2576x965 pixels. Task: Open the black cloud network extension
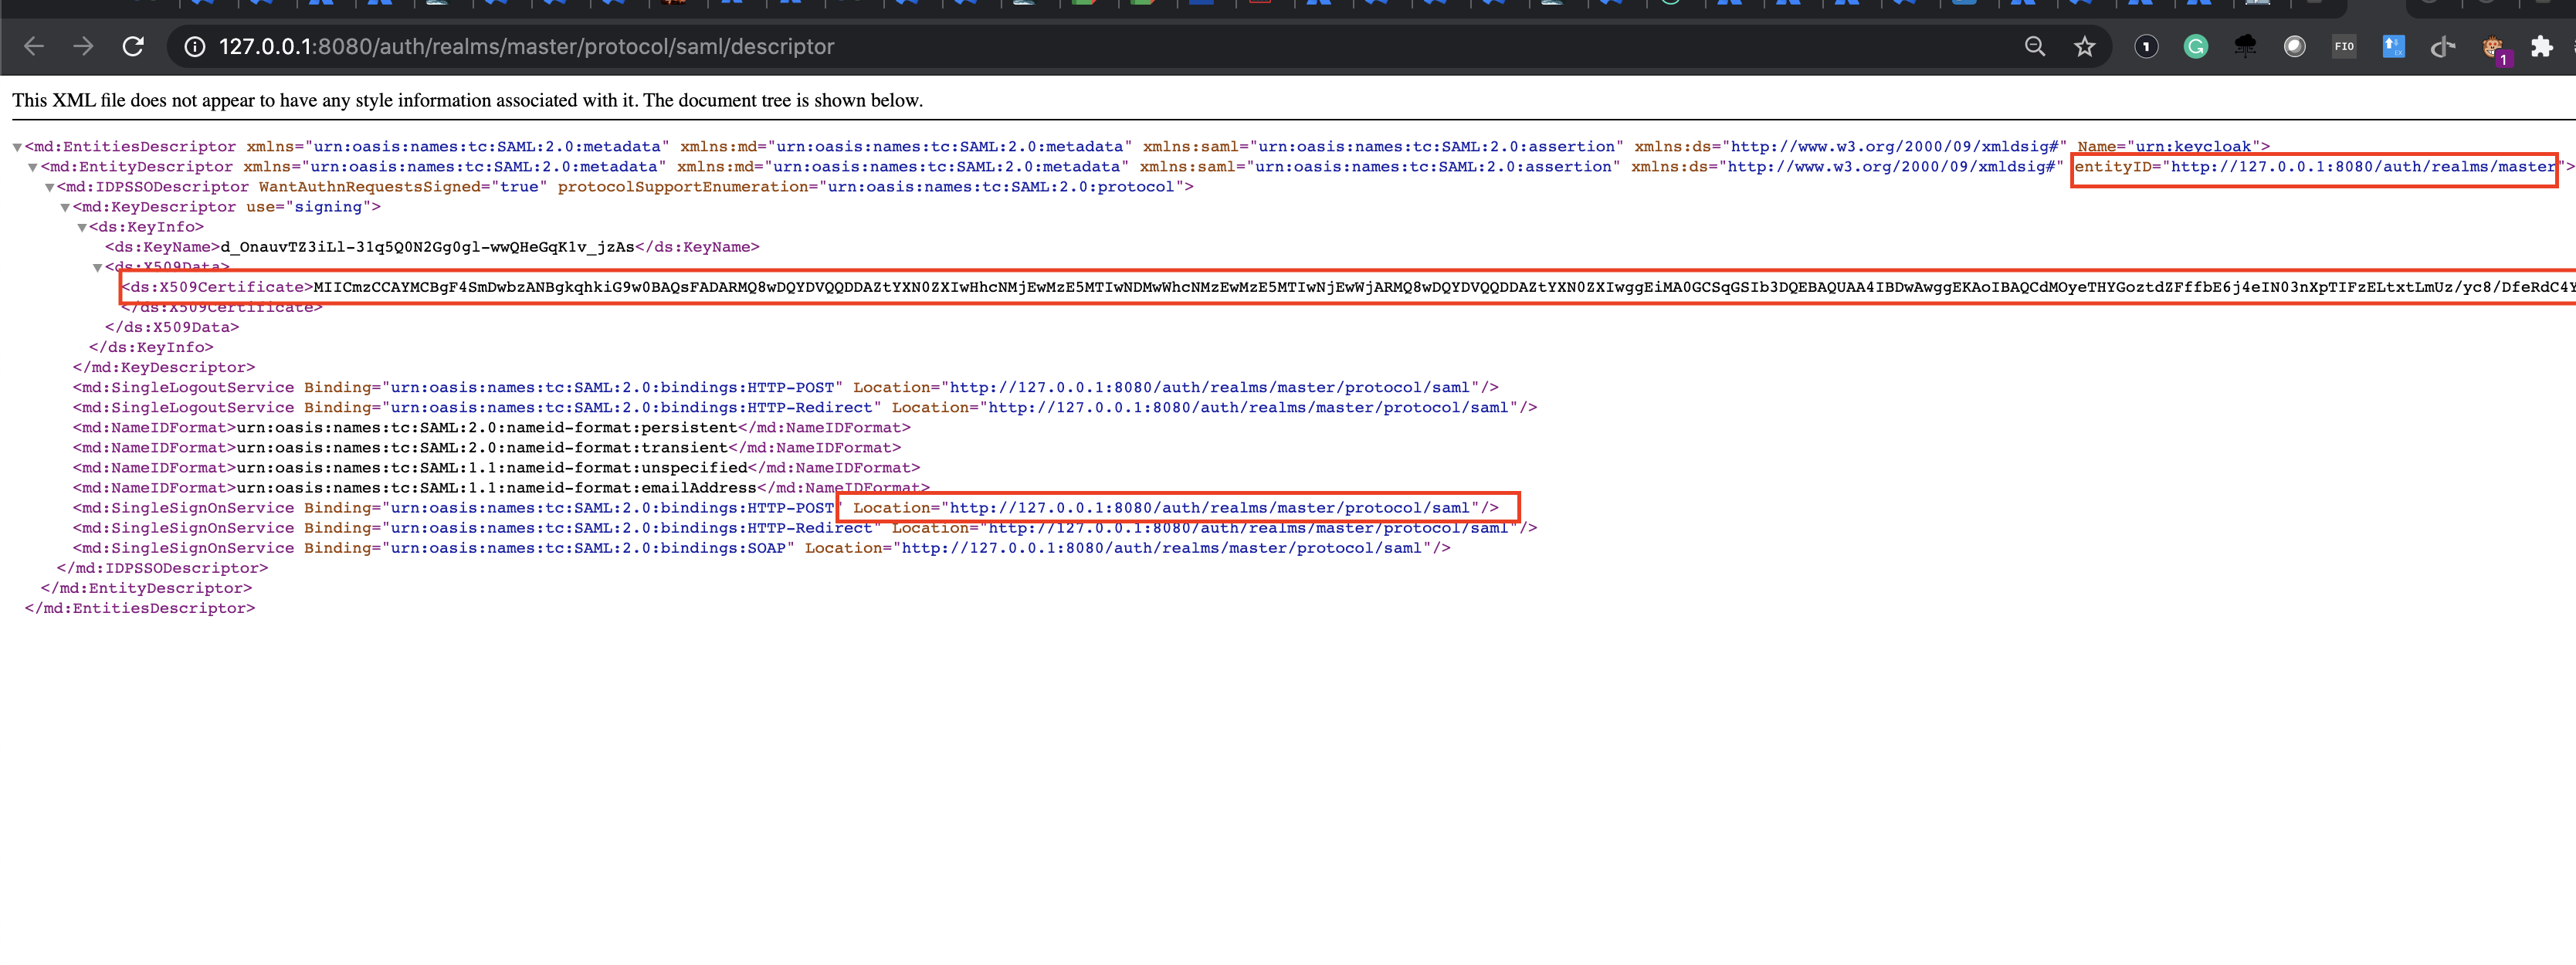click(2245, 46)
